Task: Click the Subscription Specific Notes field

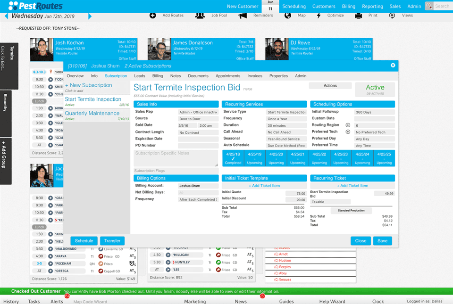Action: (x=176, y=158)
